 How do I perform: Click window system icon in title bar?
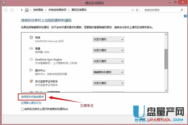(4, 3)
